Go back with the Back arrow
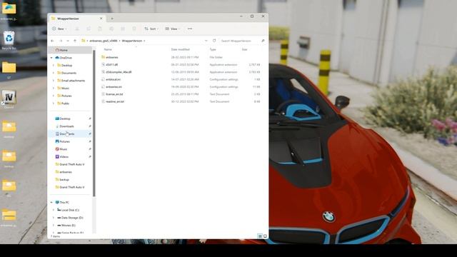 tap(52, 41)
